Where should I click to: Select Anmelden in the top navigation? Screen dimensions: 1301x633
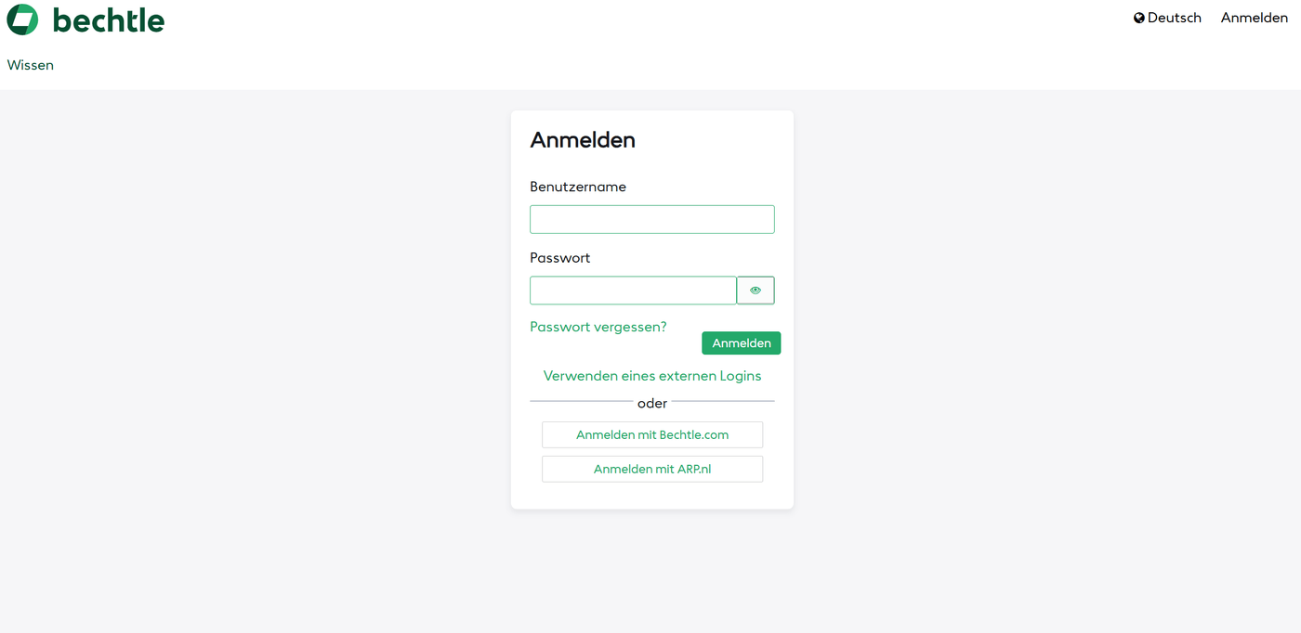1254,17
